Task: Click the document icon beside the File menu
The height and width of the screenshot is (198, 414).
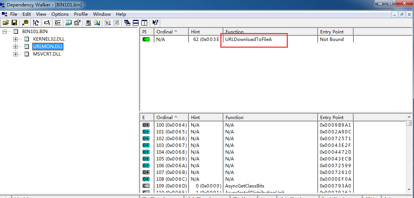Action: (x=5, y=14)
